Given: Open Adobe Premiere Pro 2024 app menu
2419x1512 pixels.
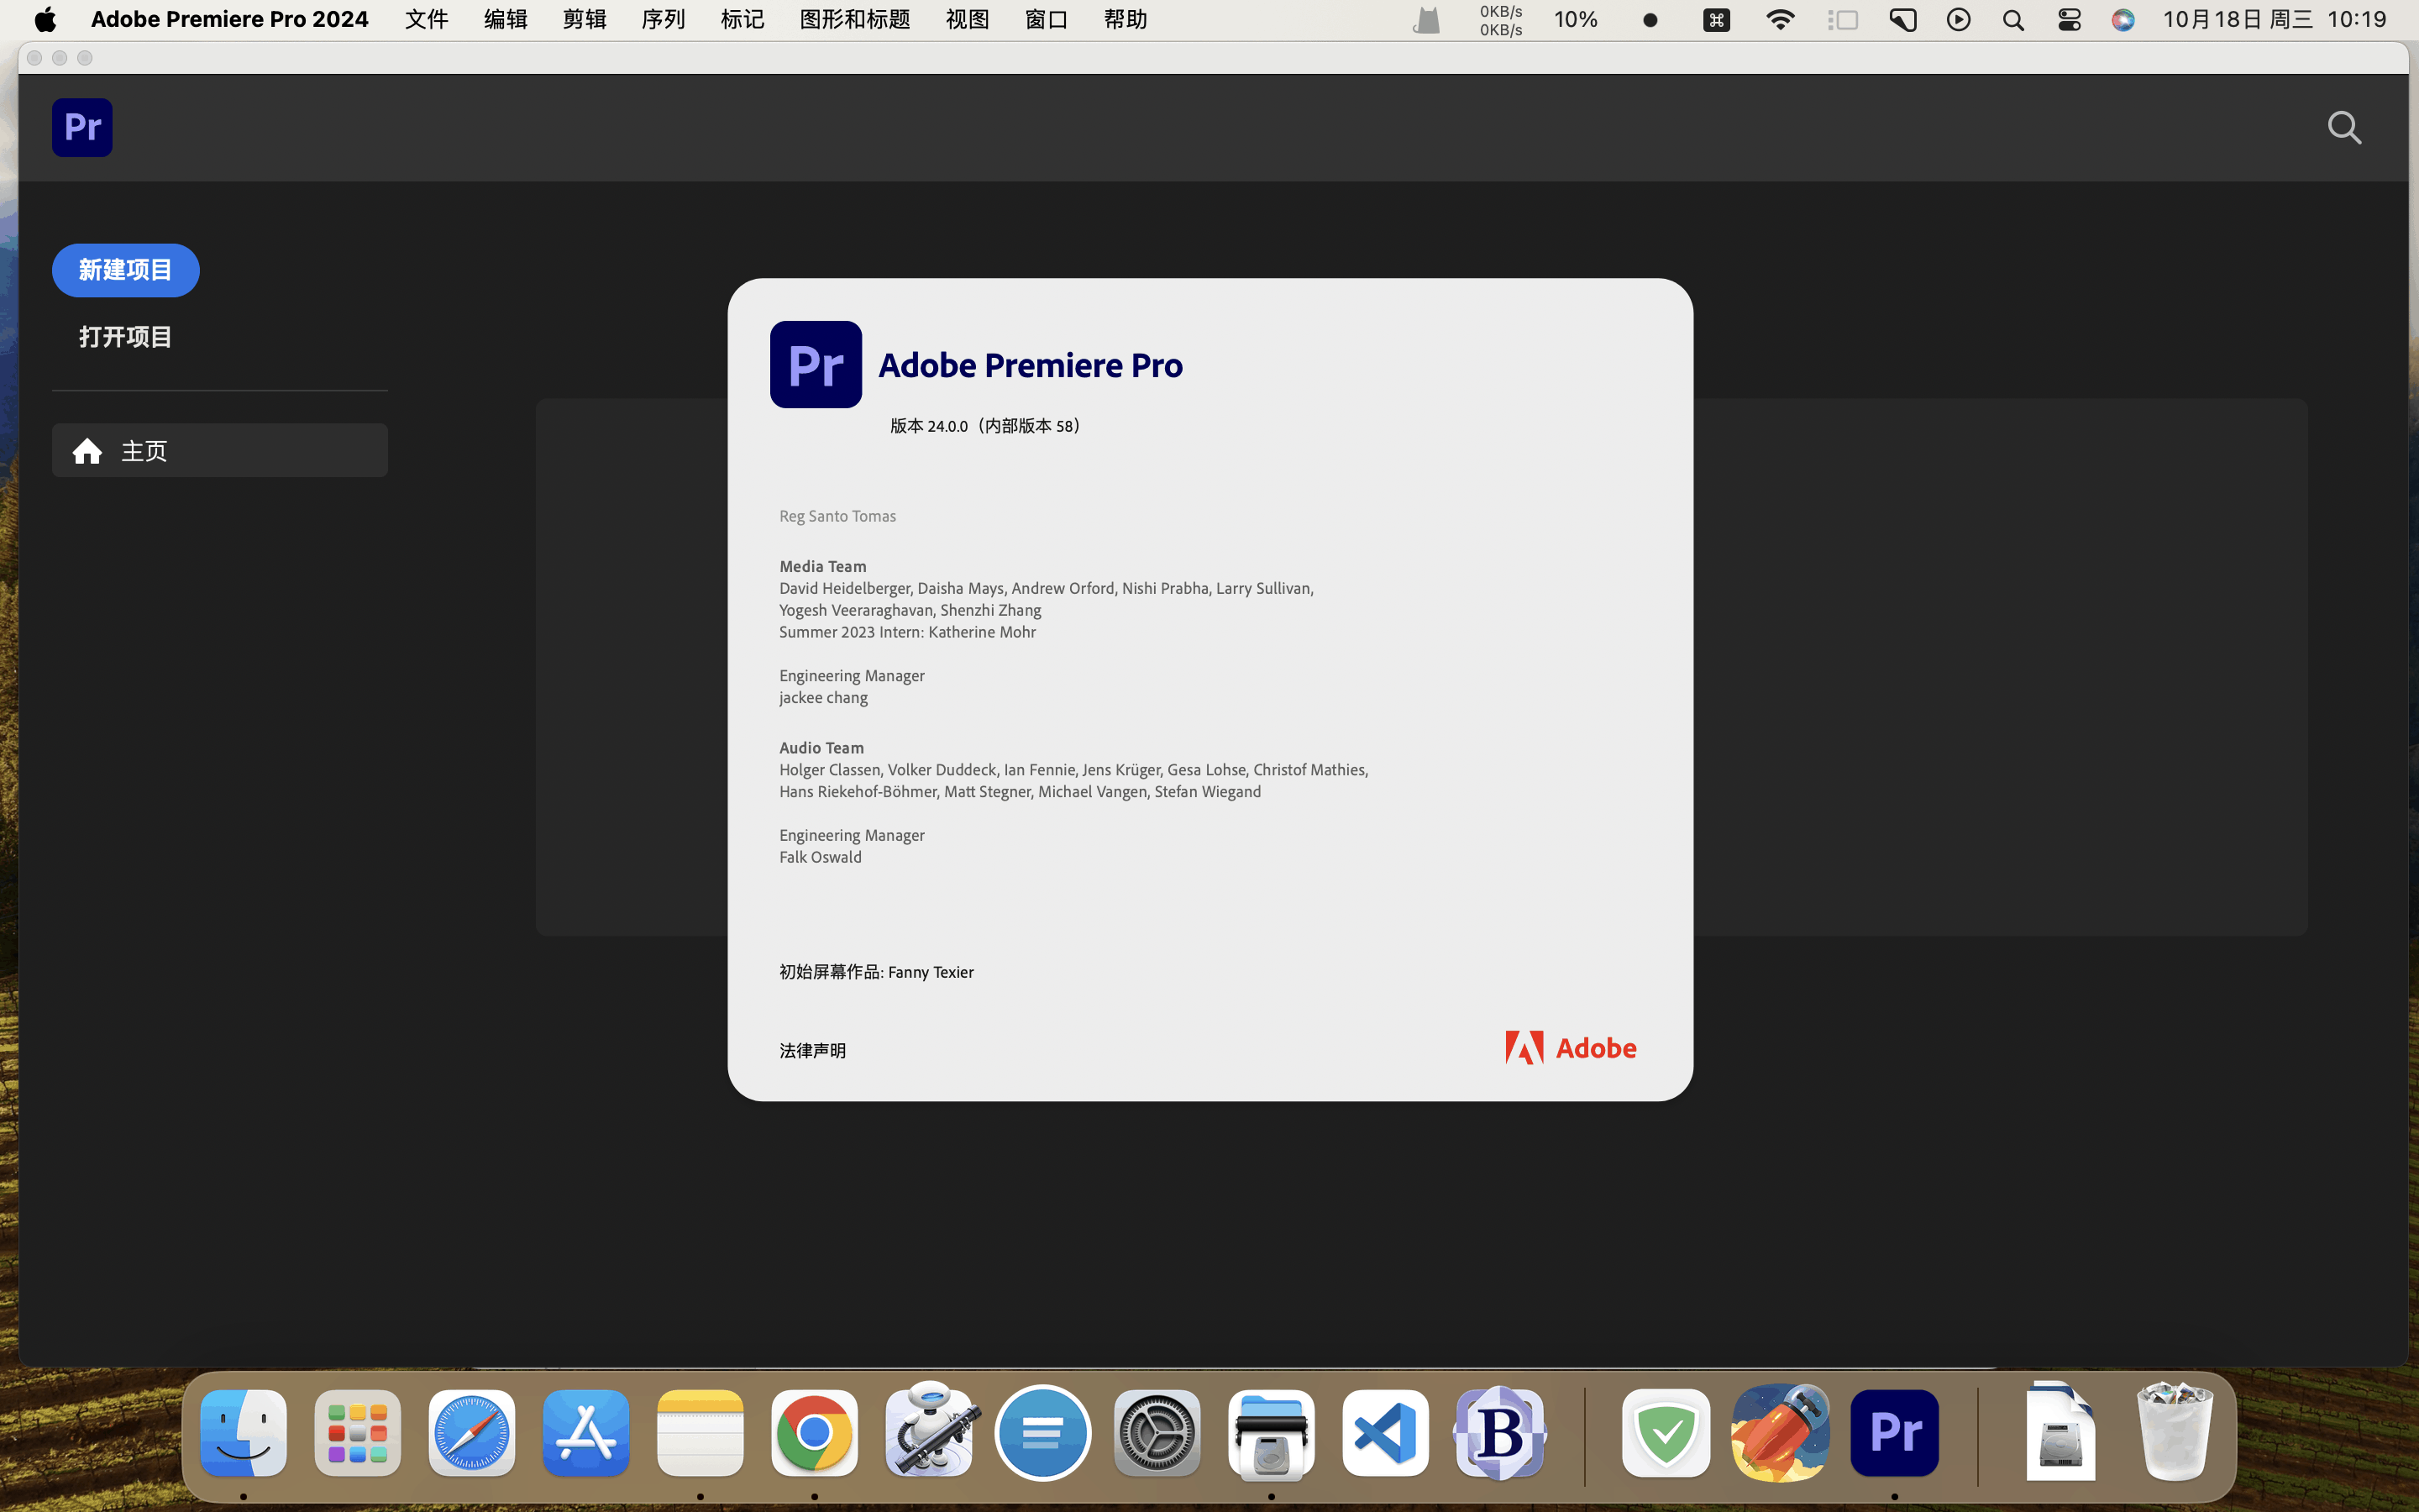Looking at the screenshot, I should (x=230, y=20).
